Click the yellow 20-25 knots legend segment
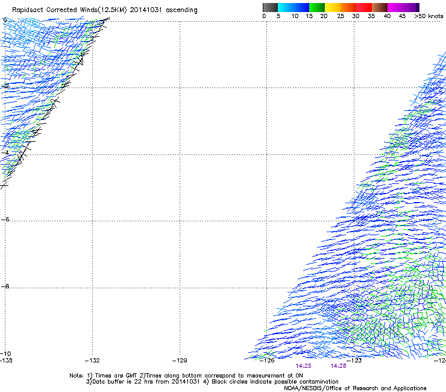This screenshot has height=392, width=446. point(333,7)
